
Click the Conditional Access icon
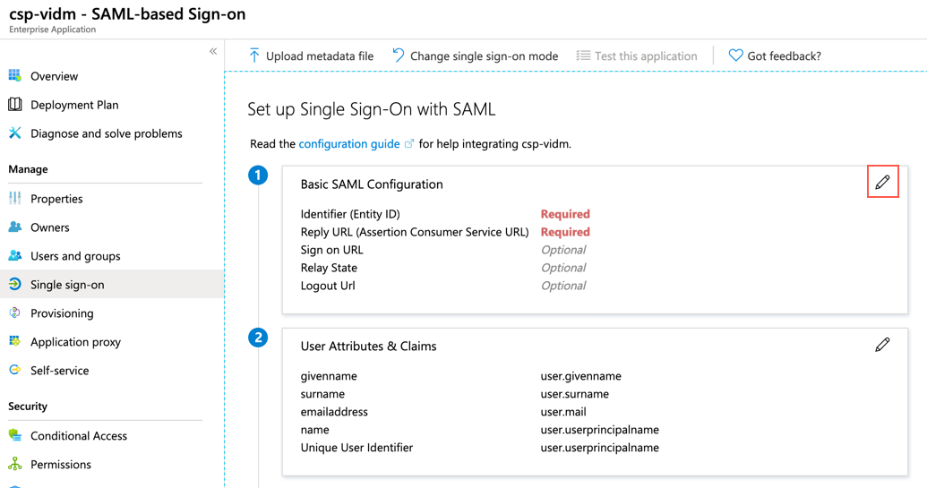coord(15,436)
